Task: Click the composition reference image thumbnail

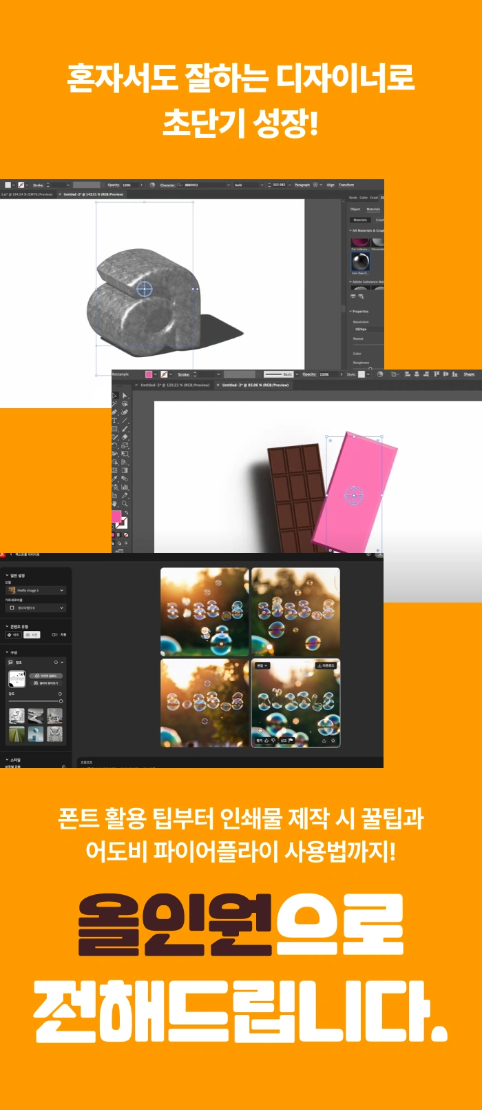Action: coord(17,678)
